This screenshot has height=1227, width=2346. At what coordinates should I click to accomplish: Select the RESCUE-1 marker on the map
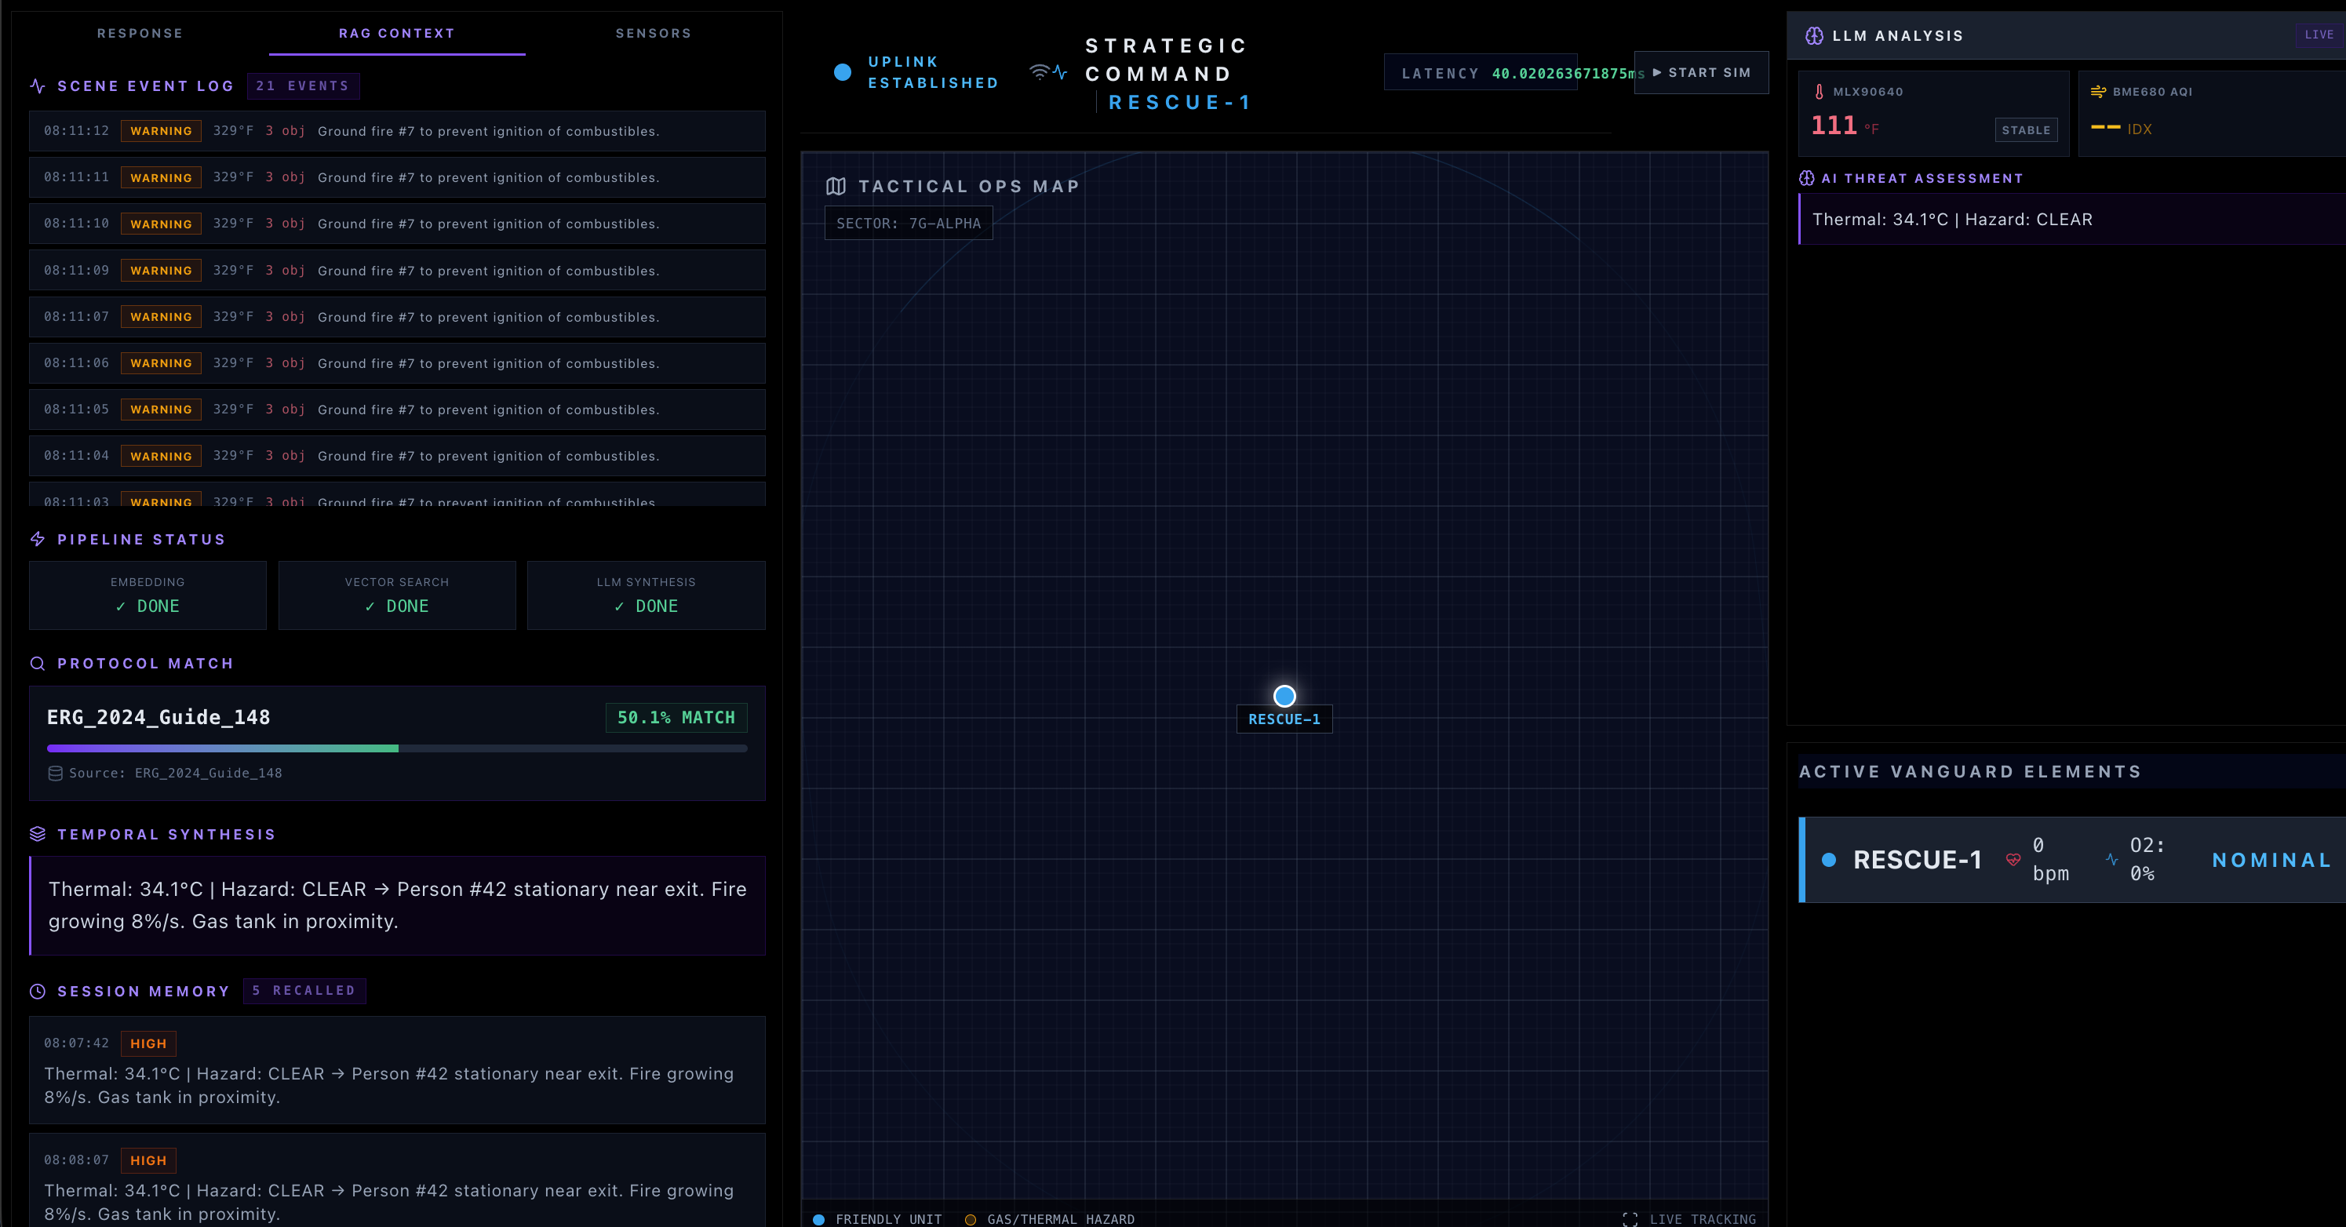(x=1284, y=697)
